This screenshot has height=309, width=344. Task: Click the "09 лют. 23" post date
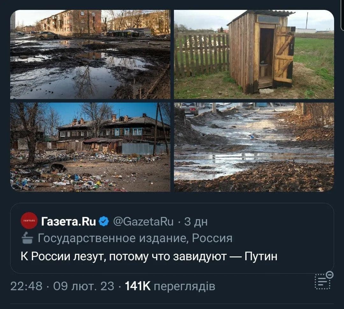pyautogui.click(x=84, y=286)
